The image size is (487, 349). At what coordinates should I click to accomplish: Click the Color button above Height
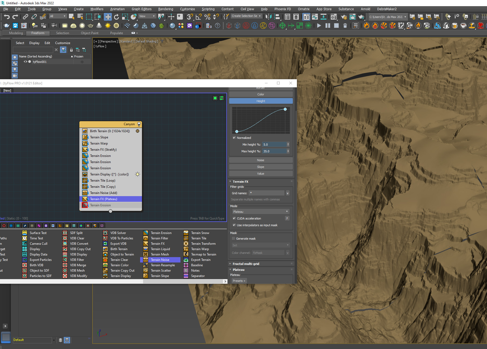pos(261,94)
